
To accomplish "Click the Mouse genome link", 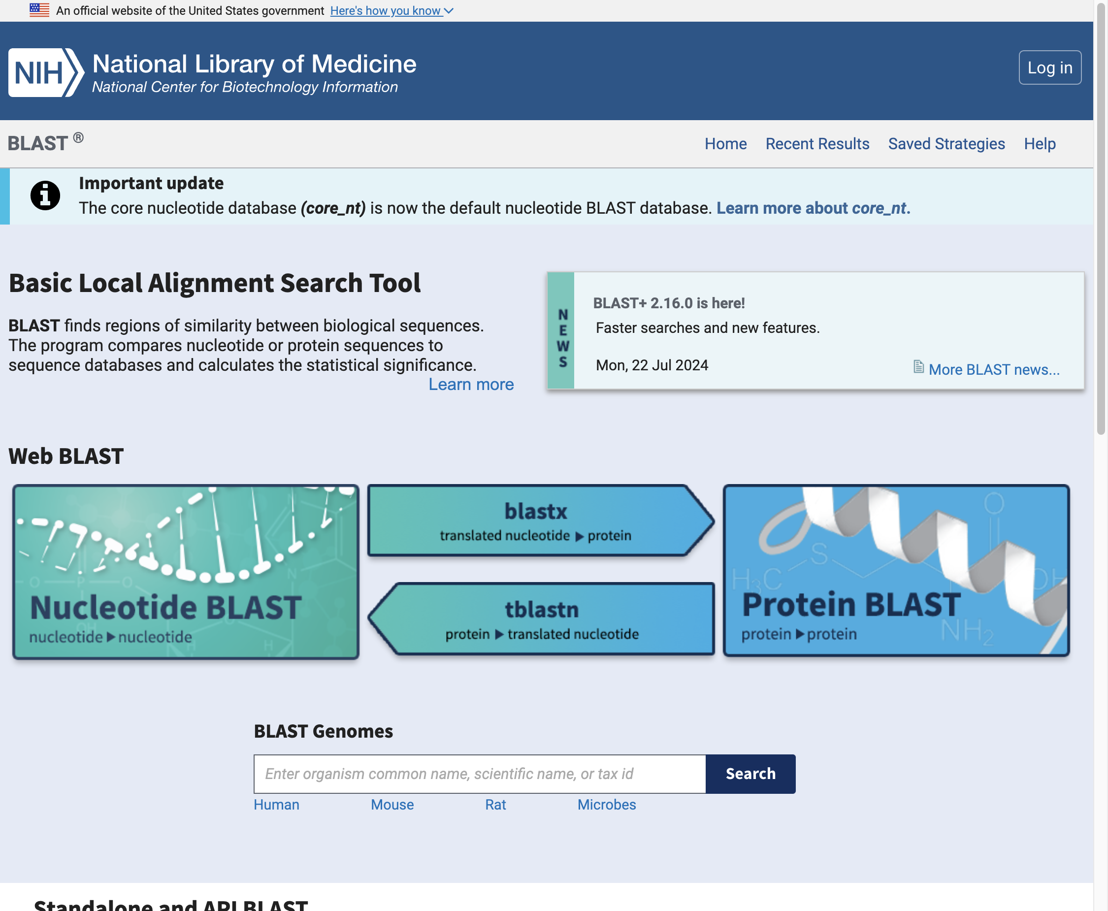I will [392, 805].
